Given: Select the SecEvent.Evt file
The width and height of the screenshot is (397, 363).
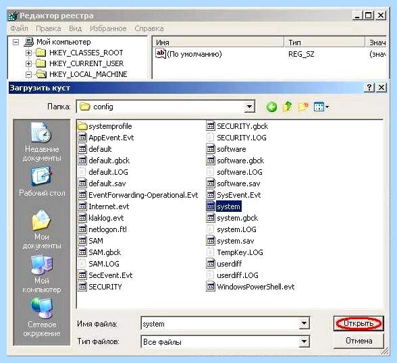Looking at the screenshot, I should pyautogui.click(x=105, y=275).
